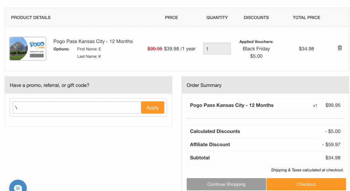Click the $99.95 price in Order Summary

coord(333,105)
